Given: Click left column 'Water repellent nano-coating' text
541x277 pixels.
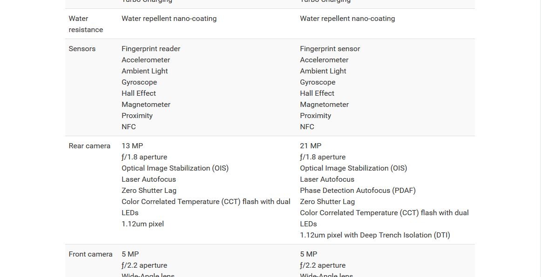Looking at the screenshot, I should [x=169, y=19].
